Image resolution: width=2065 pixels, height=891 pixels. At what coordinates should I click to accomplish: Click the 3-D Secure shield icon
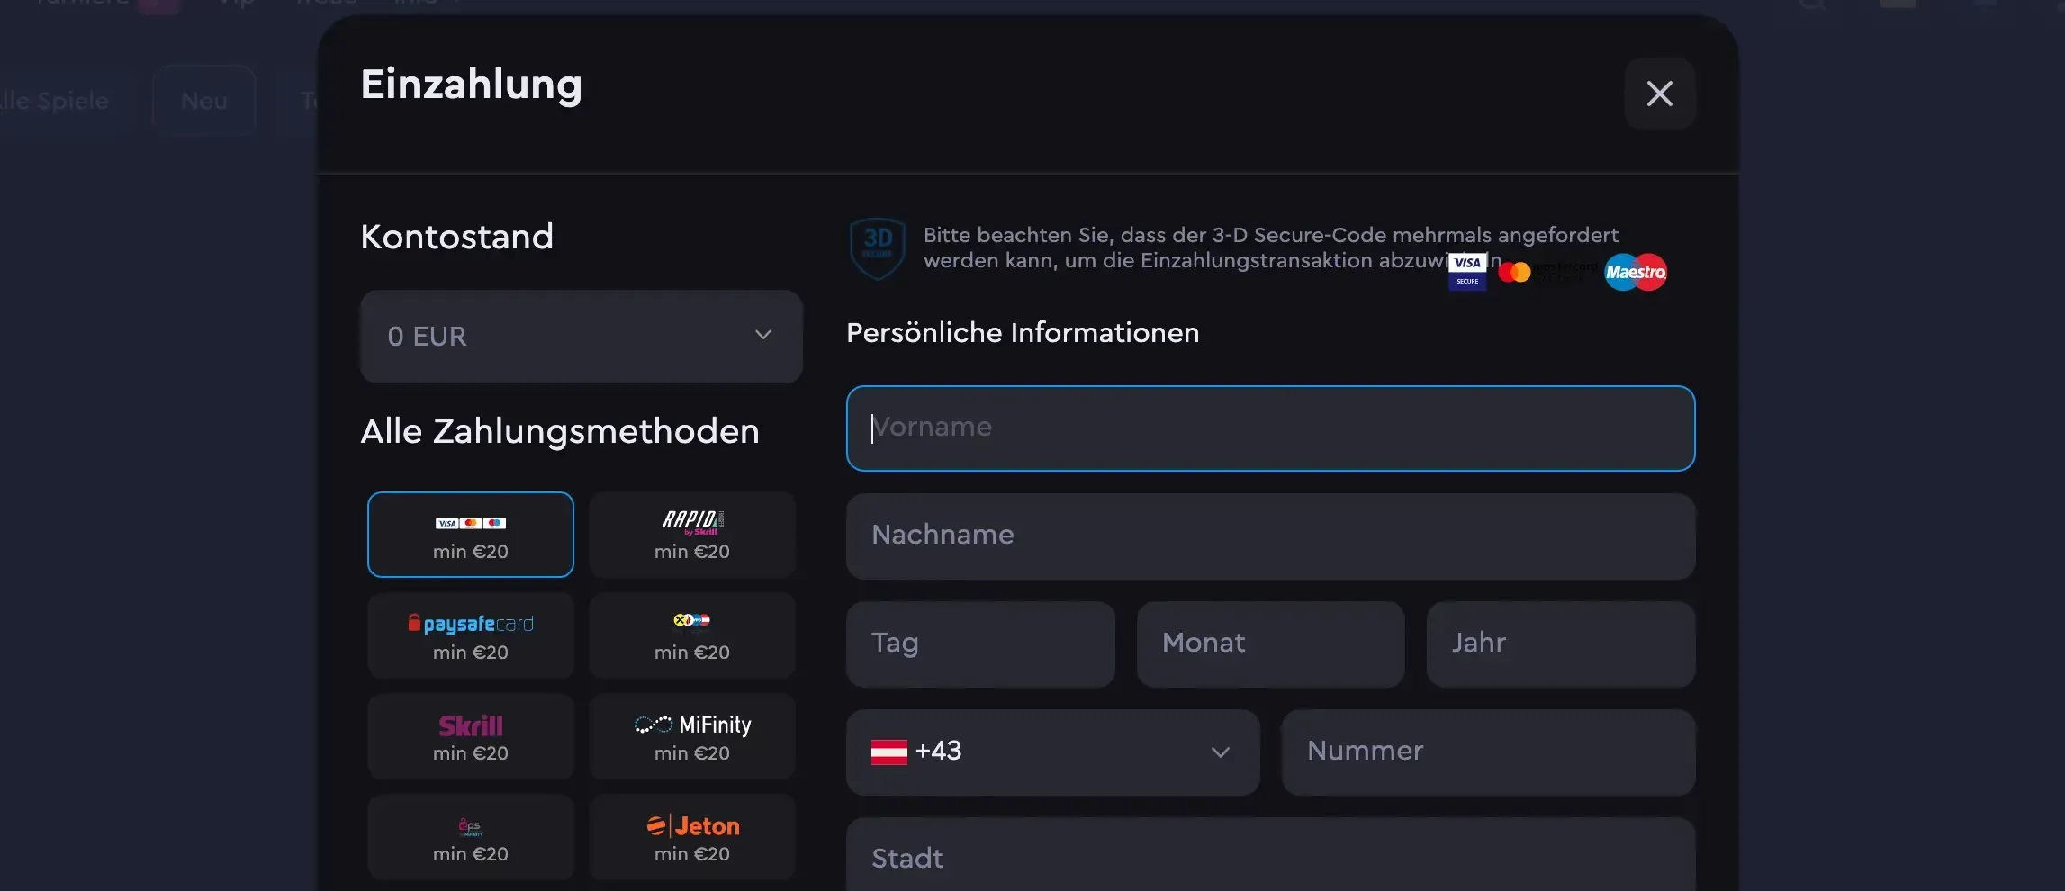[x=876, y=248]
